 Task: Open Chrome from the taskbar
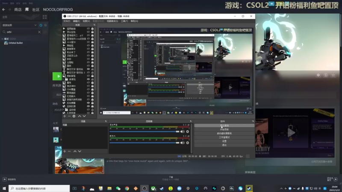[127, 189]
